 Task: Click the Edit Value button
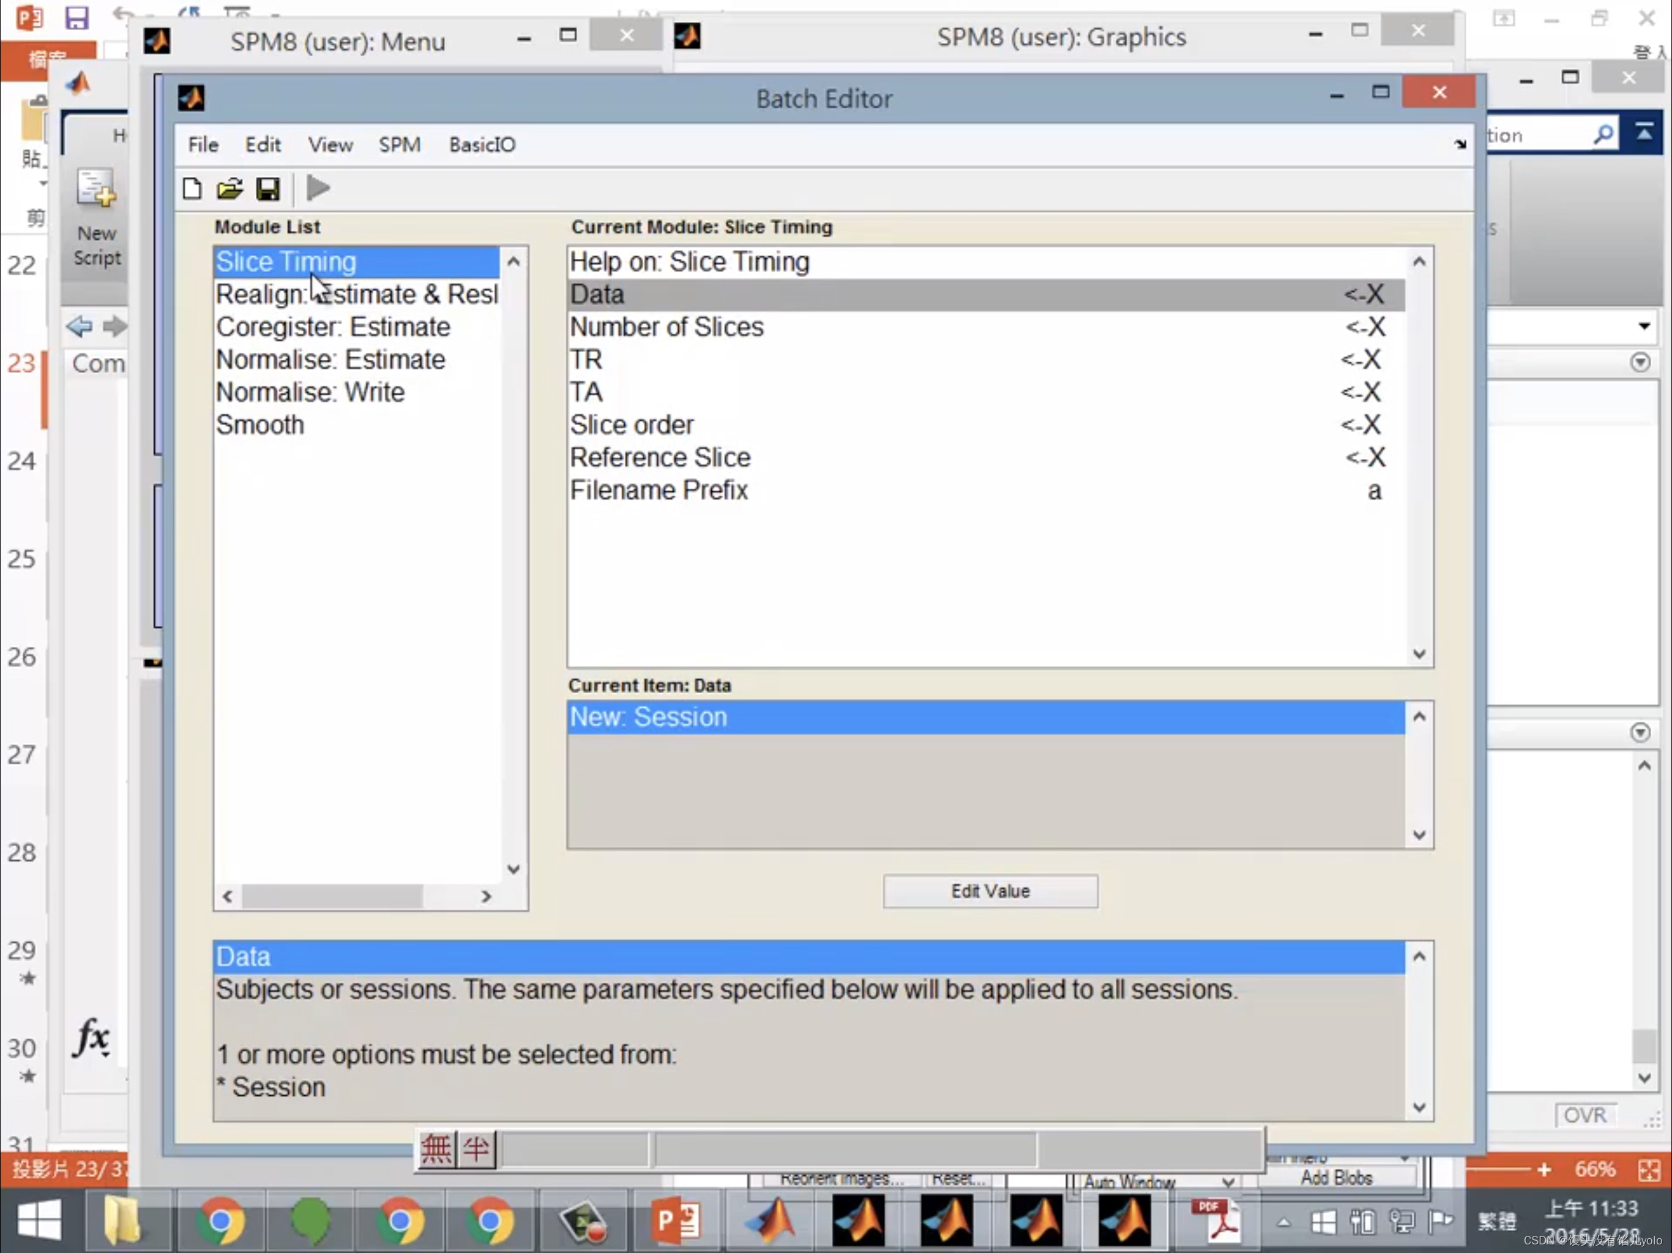990,891
